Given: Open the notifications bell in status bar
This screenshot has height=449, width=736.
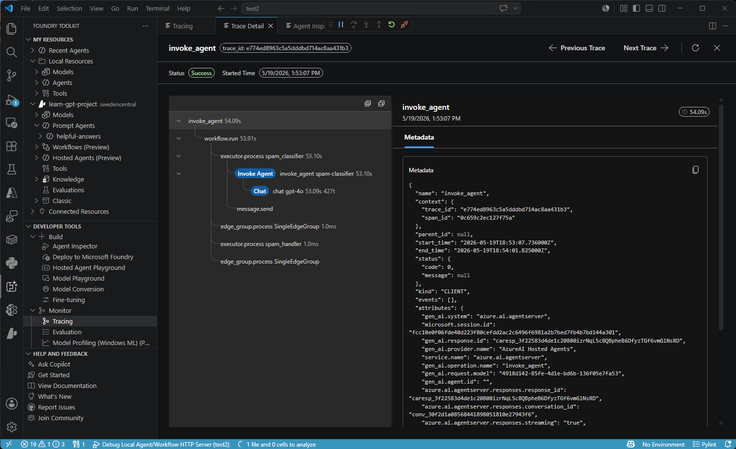Looking at the screenshot, I should [728, 444].
